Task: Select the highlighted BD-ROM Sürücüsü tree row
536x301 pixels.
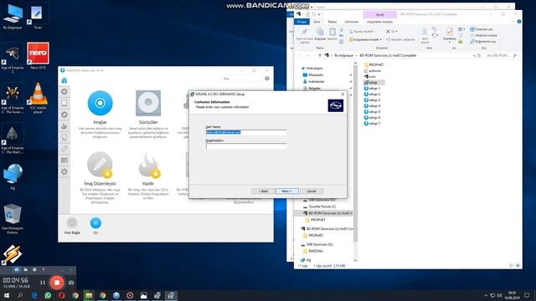Action: (x=323, y=213)
